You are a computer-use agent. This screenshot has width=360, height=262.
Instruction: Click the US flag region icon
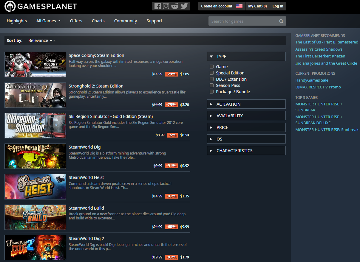[239, 6]
